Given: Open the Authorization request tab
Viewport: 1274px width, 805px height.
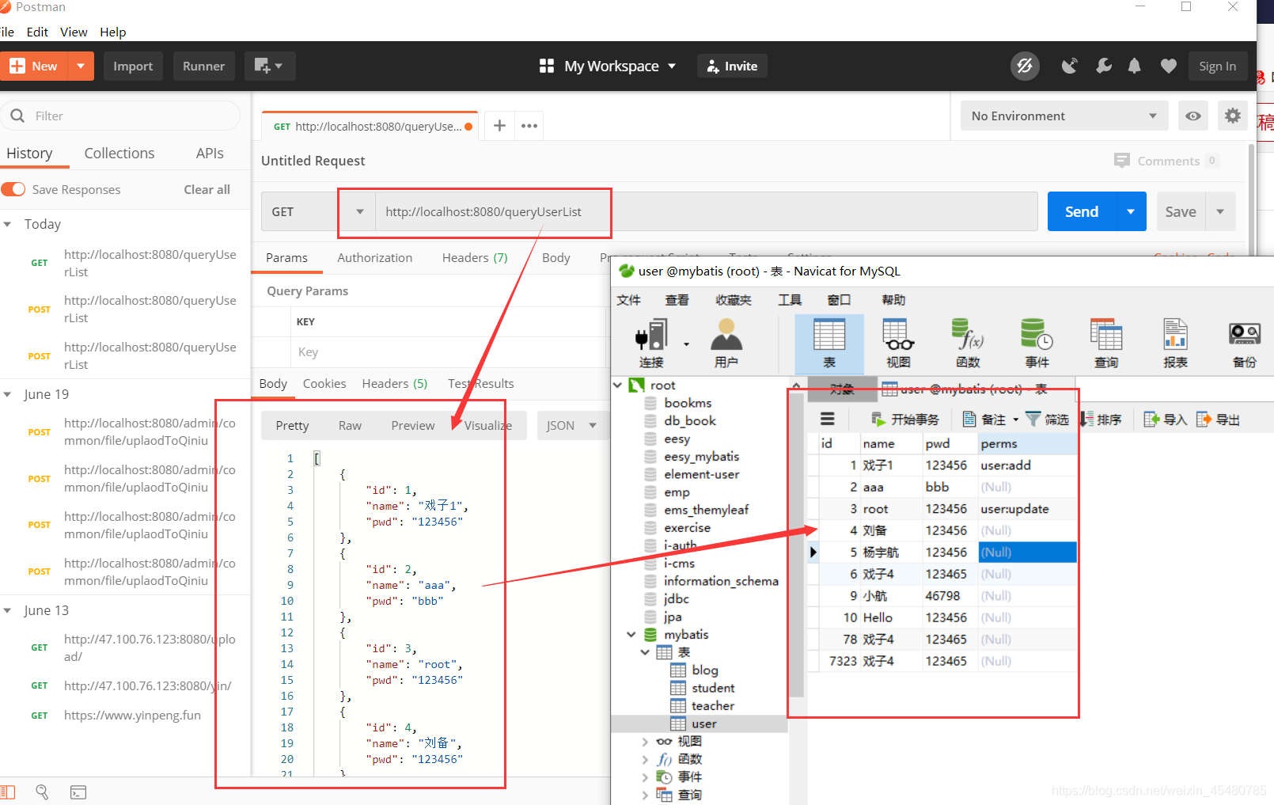Looking at the screenshot, I should [x=375, y=258].
